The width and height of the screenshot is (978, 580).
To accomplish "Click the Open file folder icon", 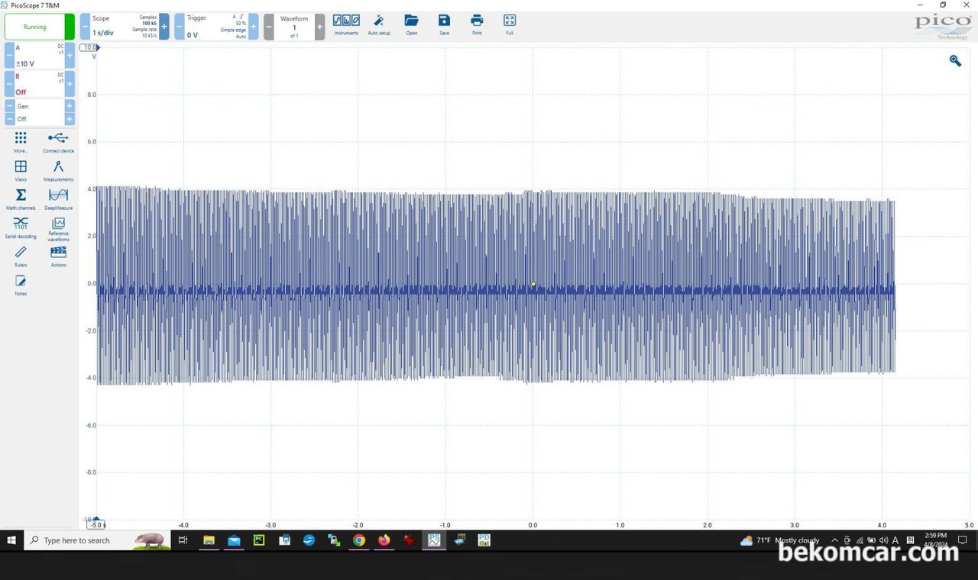I will click(x=412, y=25).
